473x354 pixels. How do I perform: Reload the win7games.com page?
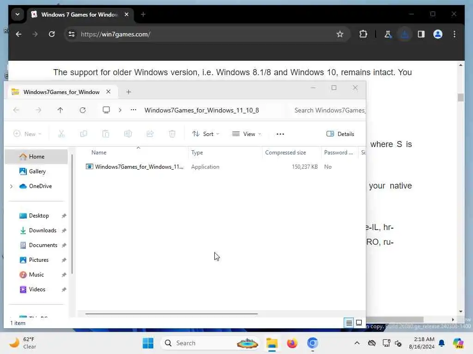(x=52, y=34)
